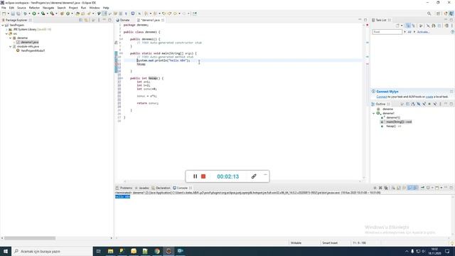This screenshot has width=455, height=256.
Task: Click the New Task icon in Task List
Action: 397,26
